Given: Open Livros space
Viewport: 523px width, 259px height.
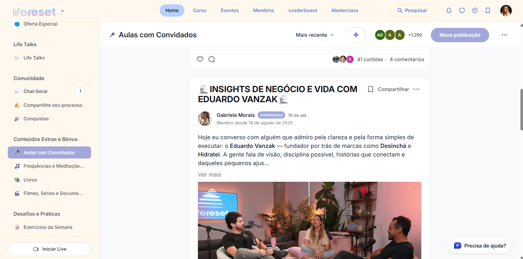Looking at the screenshot, I should pyautogui.click(x=49, y=180).
